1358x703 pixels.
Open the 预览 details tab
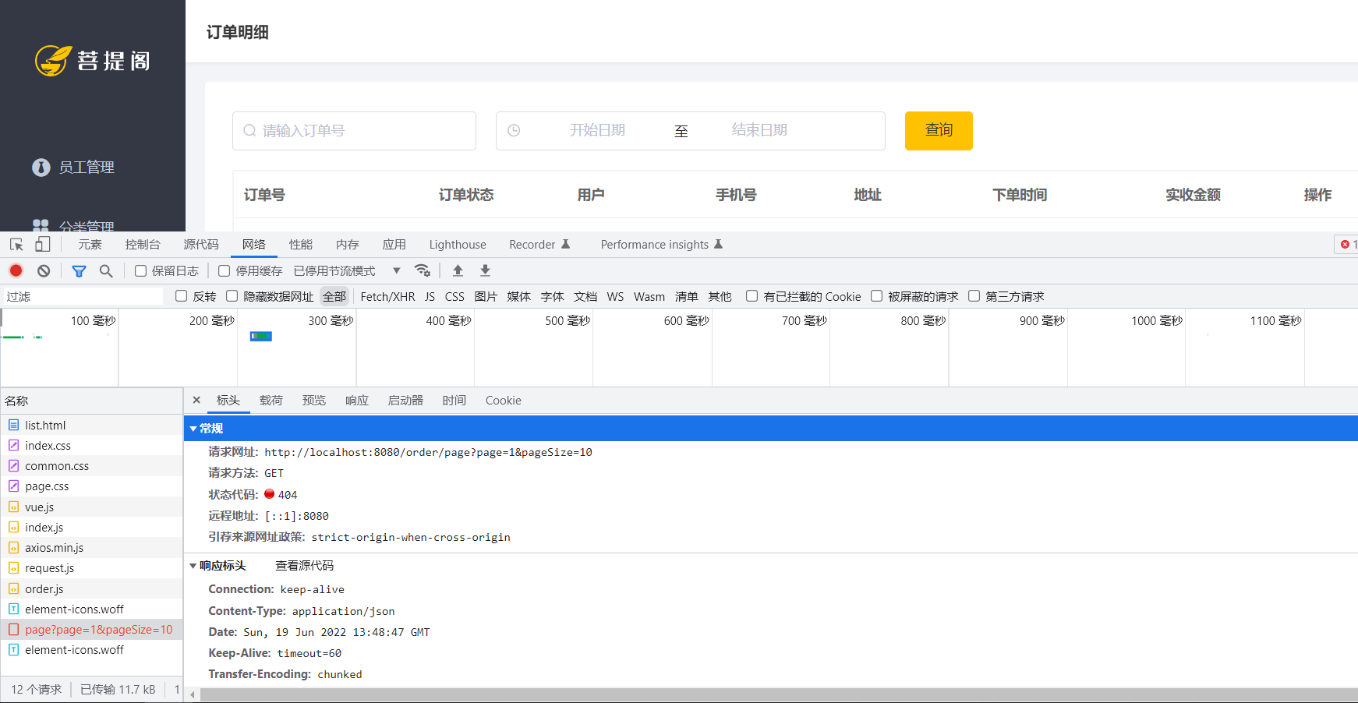pyautogui.click(x=314, y=400)
